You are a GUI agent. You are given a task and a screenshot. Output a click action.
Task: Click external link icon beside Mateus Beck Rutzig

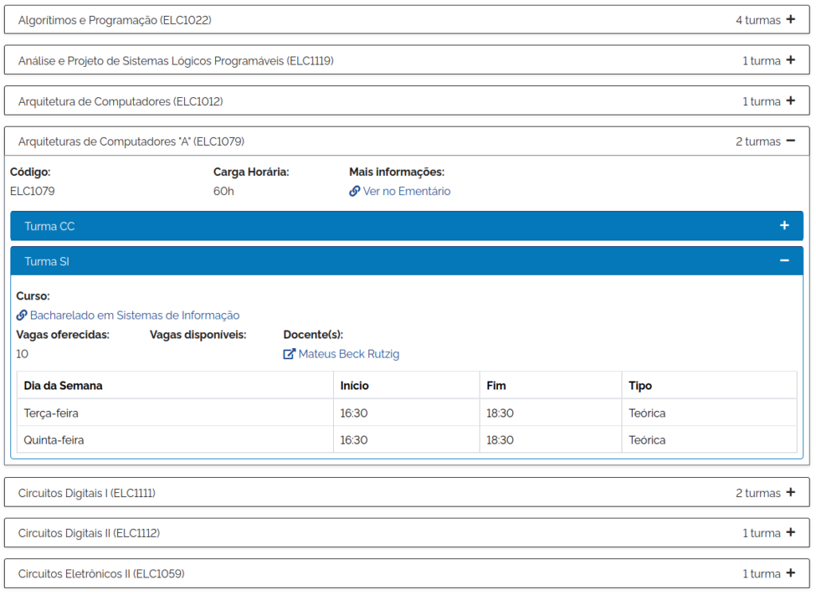(x=289, y=354)
